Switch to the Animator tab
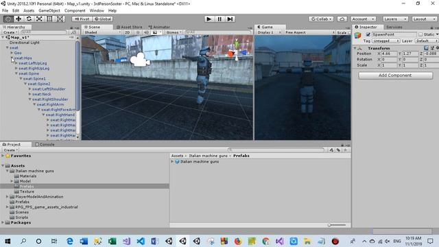Viewport: 439px width, 247px height. point(159,27)
